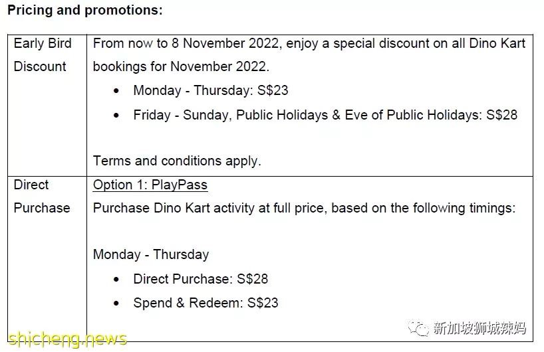Click the bullet dot before Monday - Thursday: S$23
Screen dimensions: 544x352
[116, 91]
